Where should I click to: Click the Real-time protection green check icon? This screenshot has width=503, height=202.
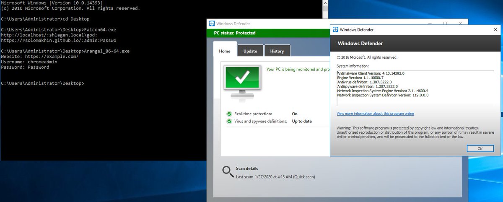coord(229,114)
